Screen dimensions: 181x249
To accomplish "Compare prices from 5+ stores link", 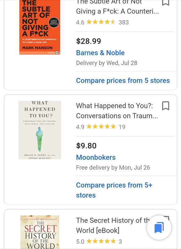I will click(114, 190).
